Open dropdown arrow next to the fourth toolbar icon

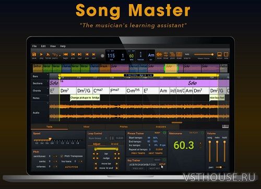[60, 56]
